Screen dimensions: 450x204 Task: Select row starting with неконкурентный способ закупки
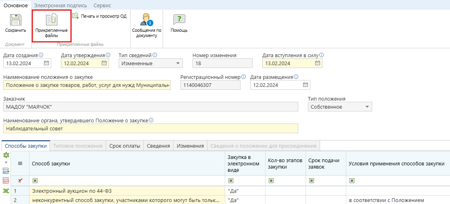tap(127, 200)
